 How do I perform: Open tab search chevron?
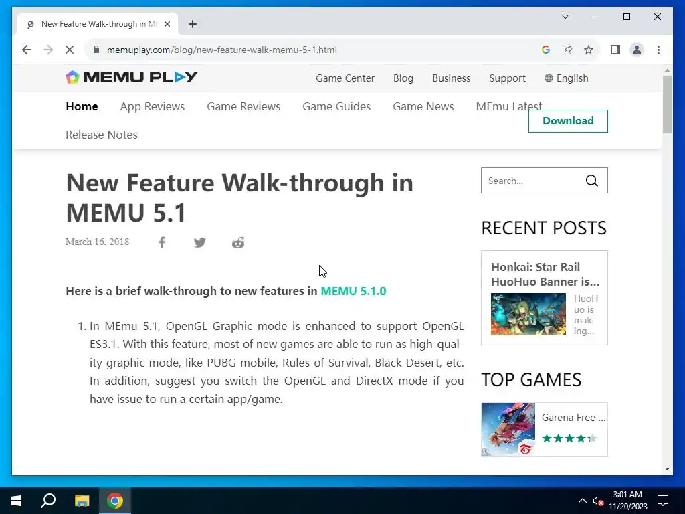(x=565, y=17)
